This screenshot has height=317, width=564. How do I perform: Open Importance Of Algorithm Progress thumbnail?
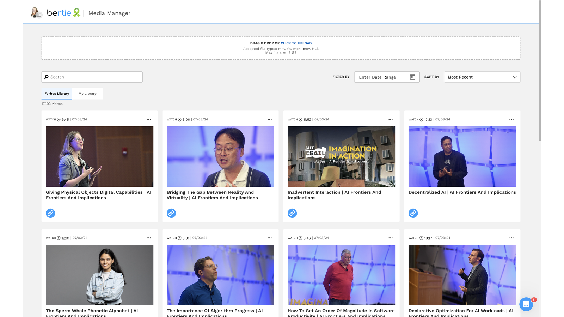coord(220,275)
